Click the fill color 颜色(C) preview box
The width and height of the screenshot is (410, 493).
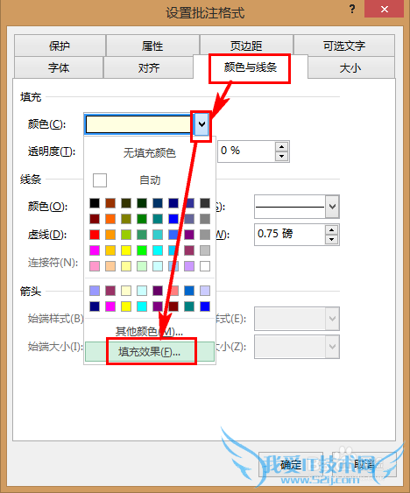[138, 124]
